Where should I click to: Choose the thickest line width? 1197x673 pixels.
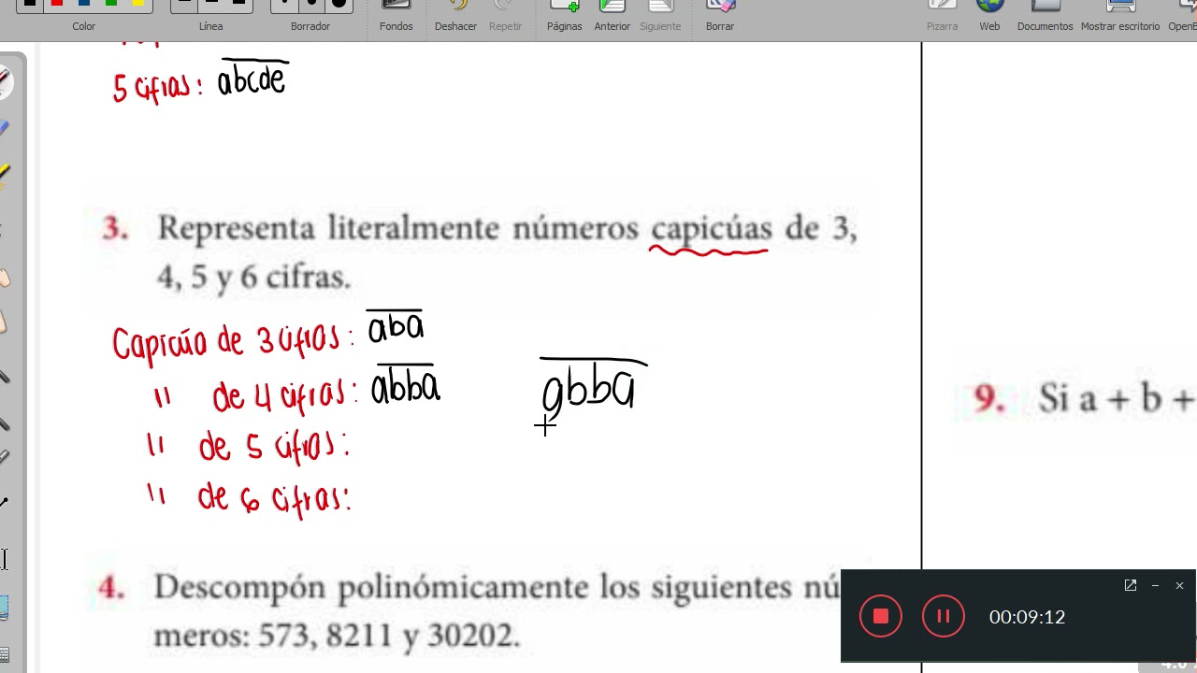(x=238, y=4)
